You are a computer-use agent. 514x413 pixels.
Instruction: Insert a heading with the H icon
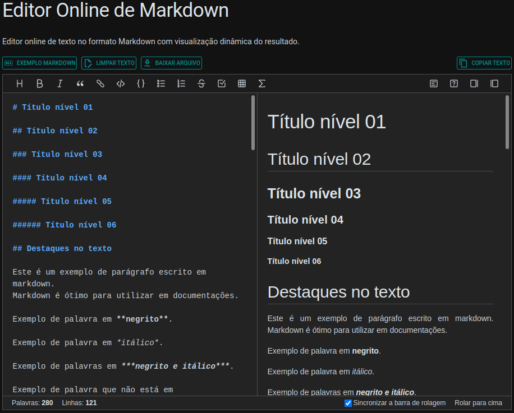(x=20, y=83)
